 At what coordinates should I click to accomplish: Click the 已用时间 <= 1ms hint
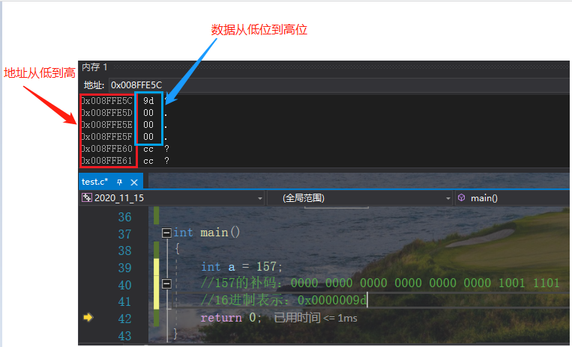(316, 318)
